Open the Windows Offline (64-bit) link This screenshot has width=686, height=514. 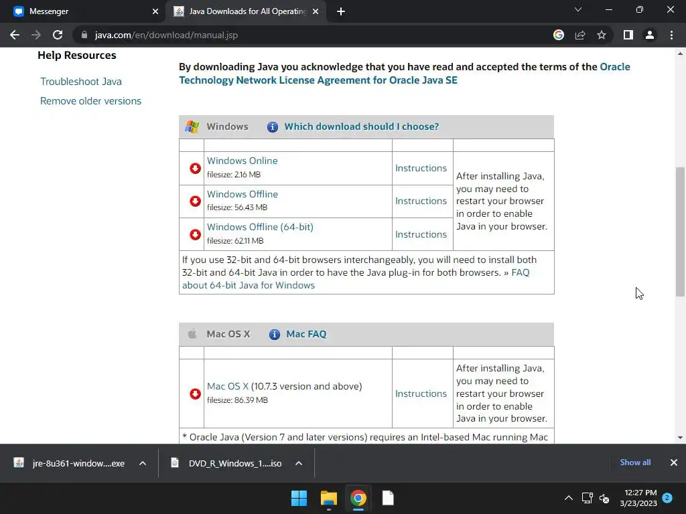[x=260, y=228]
